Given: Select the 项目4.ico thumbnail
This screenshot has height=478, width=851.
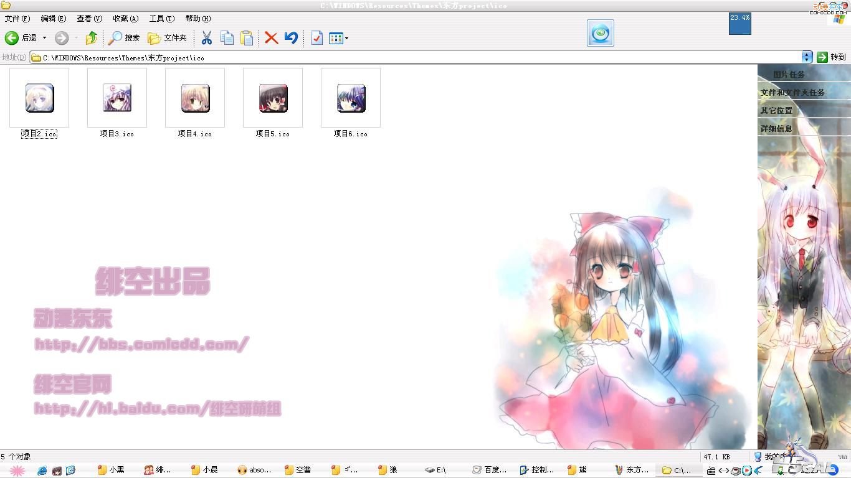Looking at the screenshot, I should 195,98.
